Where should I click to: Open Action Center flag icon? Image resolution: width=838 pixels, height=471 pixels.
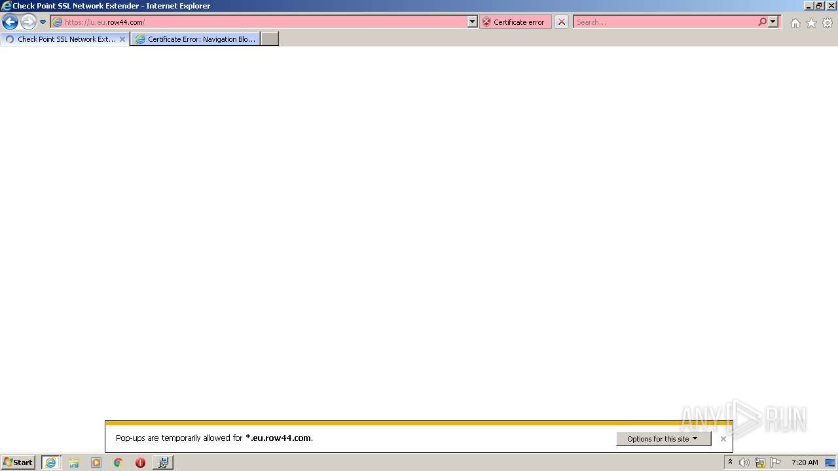coord(776,462)
